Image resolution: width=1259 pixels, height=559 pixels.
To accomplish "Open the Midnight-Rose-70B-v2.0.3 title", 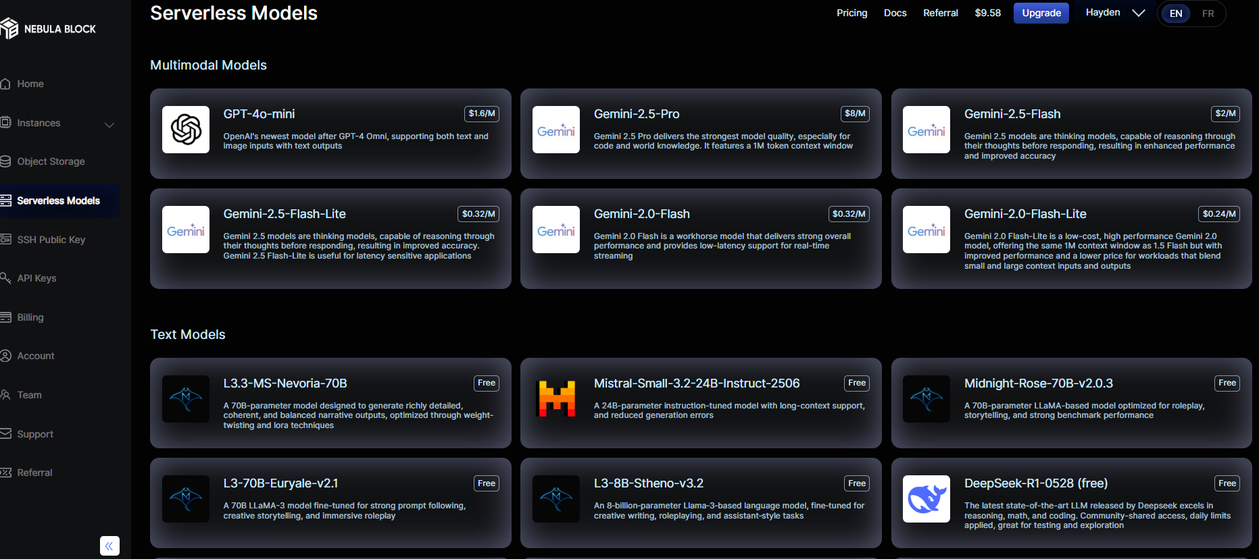I will 1039,383.
